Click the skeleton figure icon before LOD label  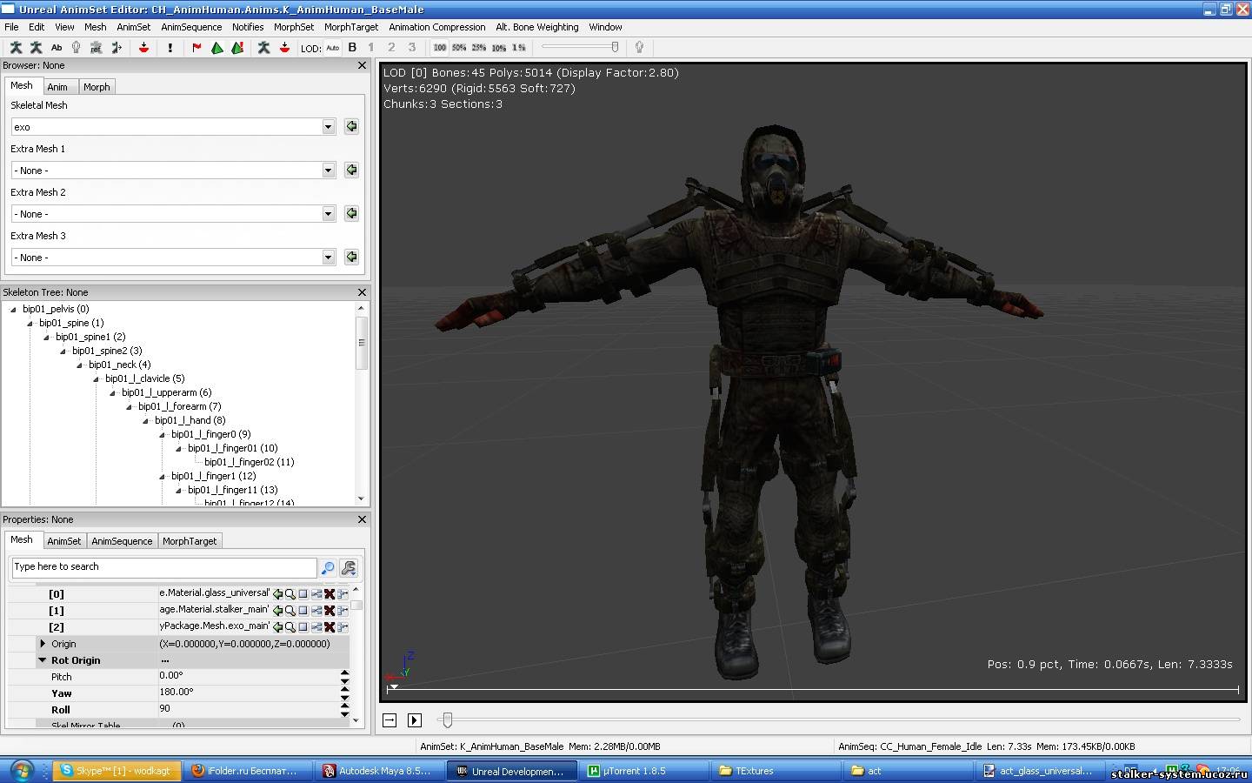point(263,48)
